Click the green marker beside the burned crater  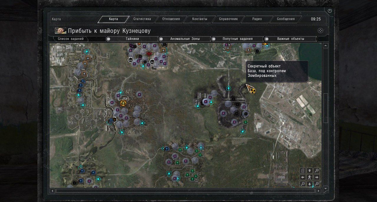click(246, 122)
